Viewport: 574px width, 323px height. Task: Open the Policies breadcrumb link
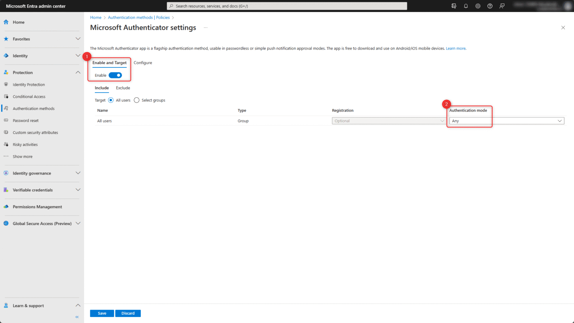[163, 17]
